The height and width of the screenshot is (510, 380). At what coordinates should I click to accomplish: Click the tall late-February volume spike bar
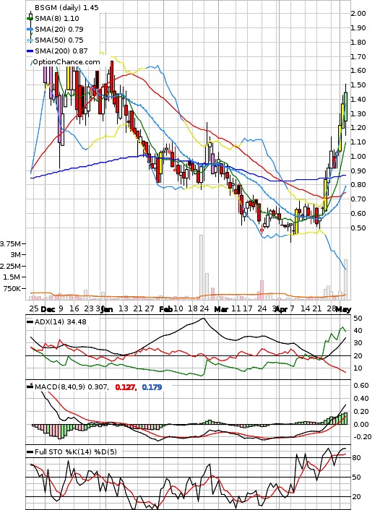point(202,267)
